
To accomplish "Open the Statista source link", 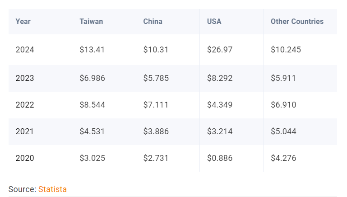I will (52, 189).
